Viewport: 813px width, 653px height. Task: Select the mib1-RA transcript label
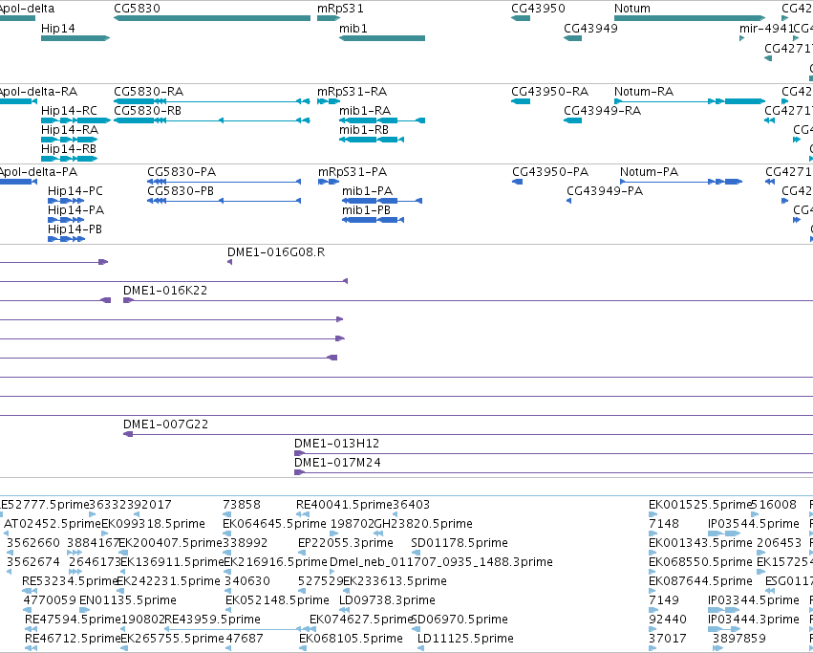[x=365, y=111]
